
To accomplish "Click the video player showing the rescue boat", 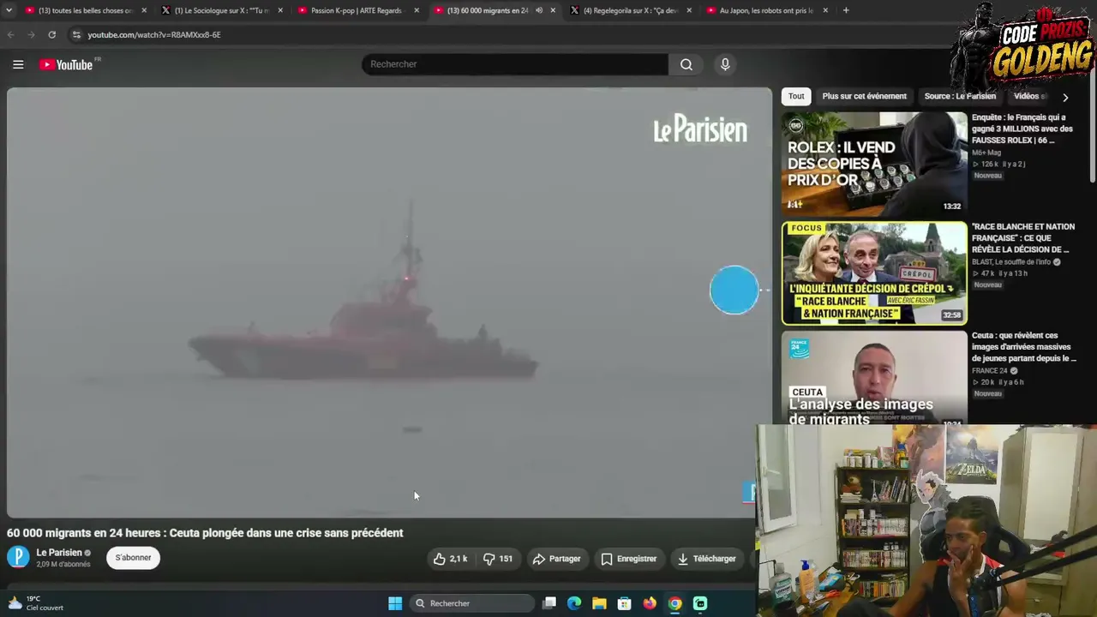I will [x=389, y=303].
